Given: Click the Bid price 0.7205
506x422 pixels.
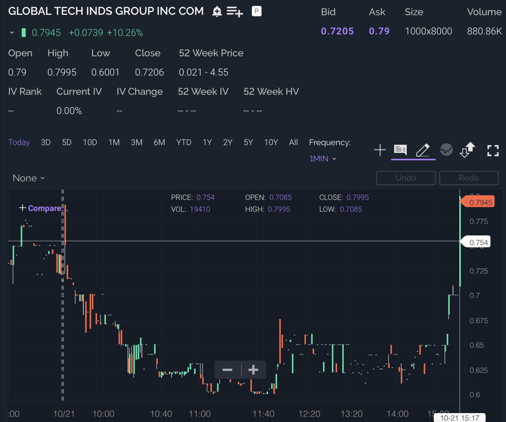Looking at the screenshot, I should point(337,31).
